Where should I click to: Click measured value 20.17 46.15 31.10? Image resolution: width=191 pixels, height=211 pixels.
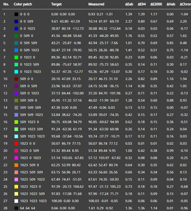(103, 79)
